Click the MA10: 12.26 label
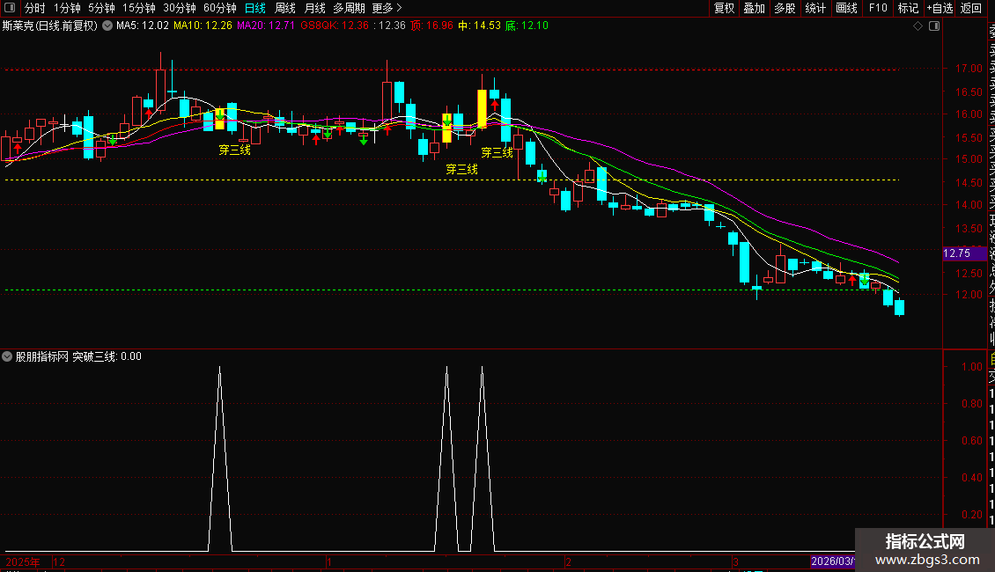995x572 pixels. [203, 26]
